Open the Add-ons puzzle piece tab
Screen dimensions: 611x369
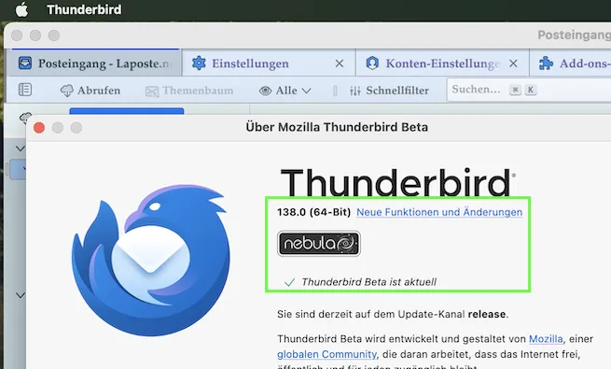point(574,64)
